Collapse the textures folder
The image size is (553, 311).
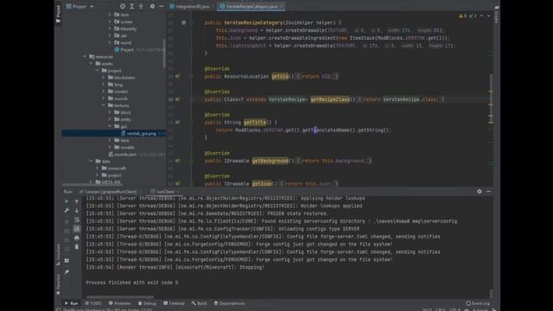tap(104, 105)
